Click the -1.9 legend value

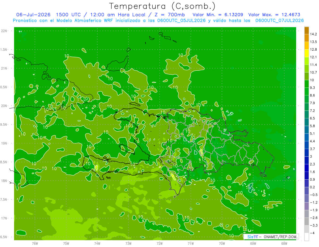(x=313, y=210)
